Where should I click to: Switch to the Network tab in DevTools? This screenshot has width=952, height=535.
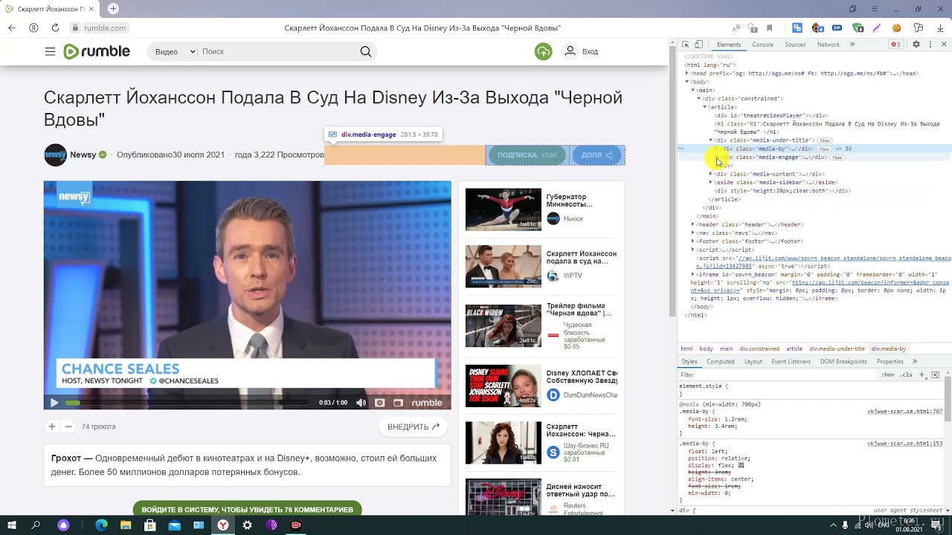[829, 45]
